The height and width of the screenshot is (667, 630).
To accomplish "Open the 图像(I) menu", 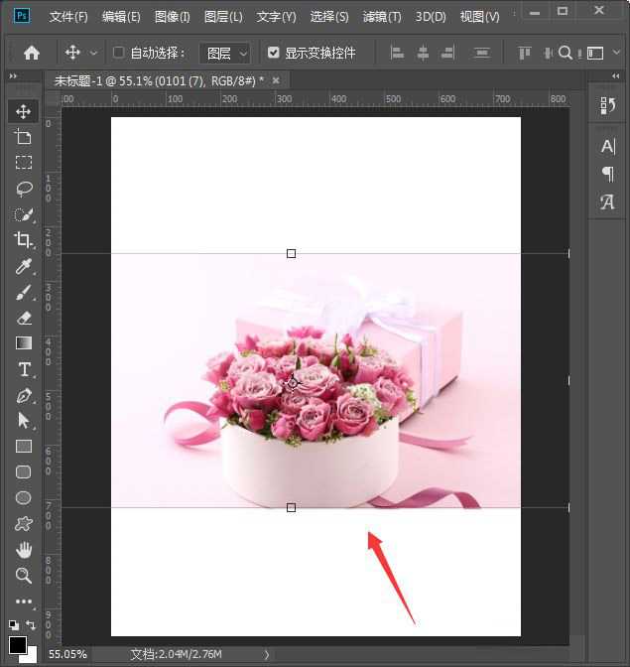I will 173,17.
